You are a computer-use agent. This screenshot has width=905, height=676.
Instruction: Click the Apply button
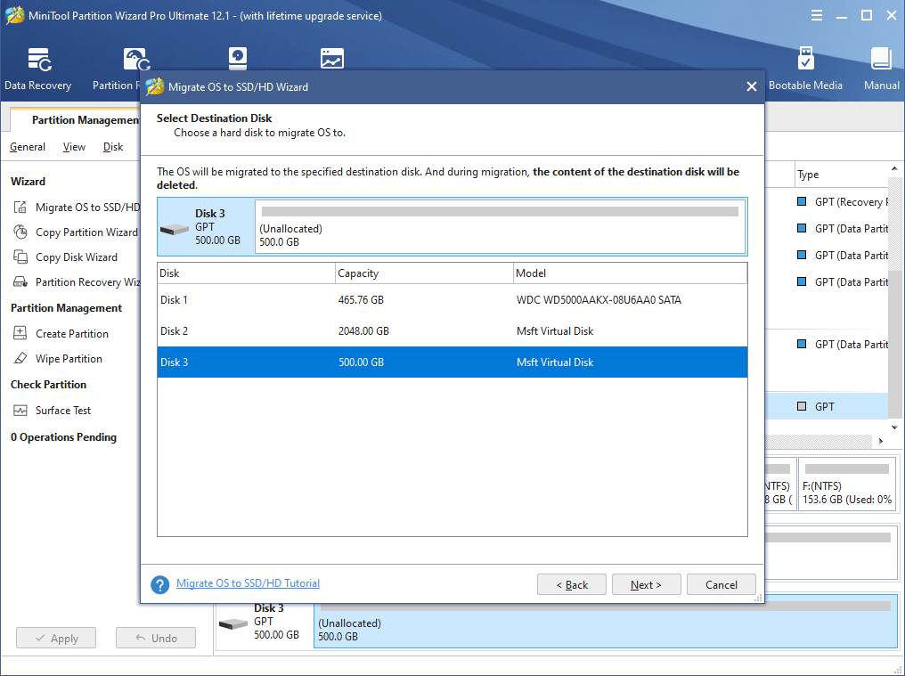point(56,638)
